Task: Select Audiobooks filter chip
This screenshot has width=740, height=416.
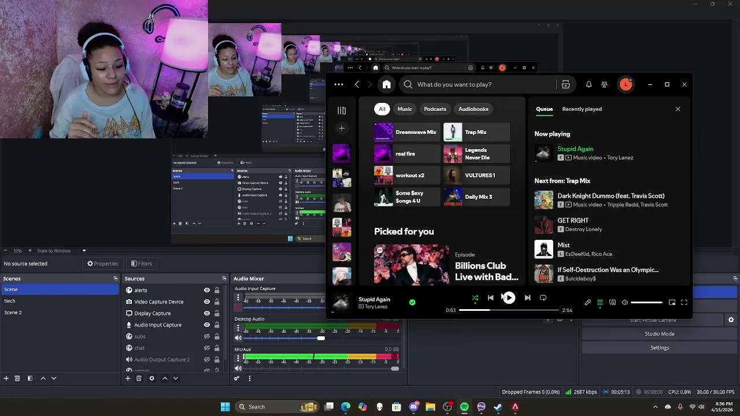Action: tap(473, 109)
